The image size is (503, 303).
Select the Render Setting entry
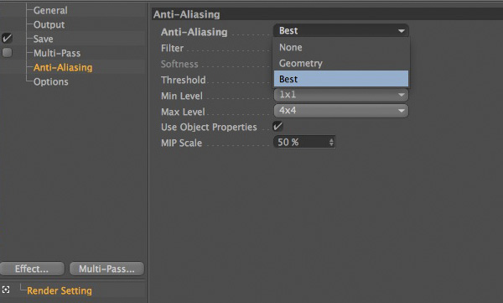point(60,290)
